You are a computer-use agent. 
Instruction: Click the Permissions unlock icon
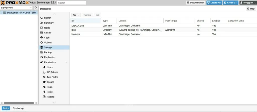point(42,62)
